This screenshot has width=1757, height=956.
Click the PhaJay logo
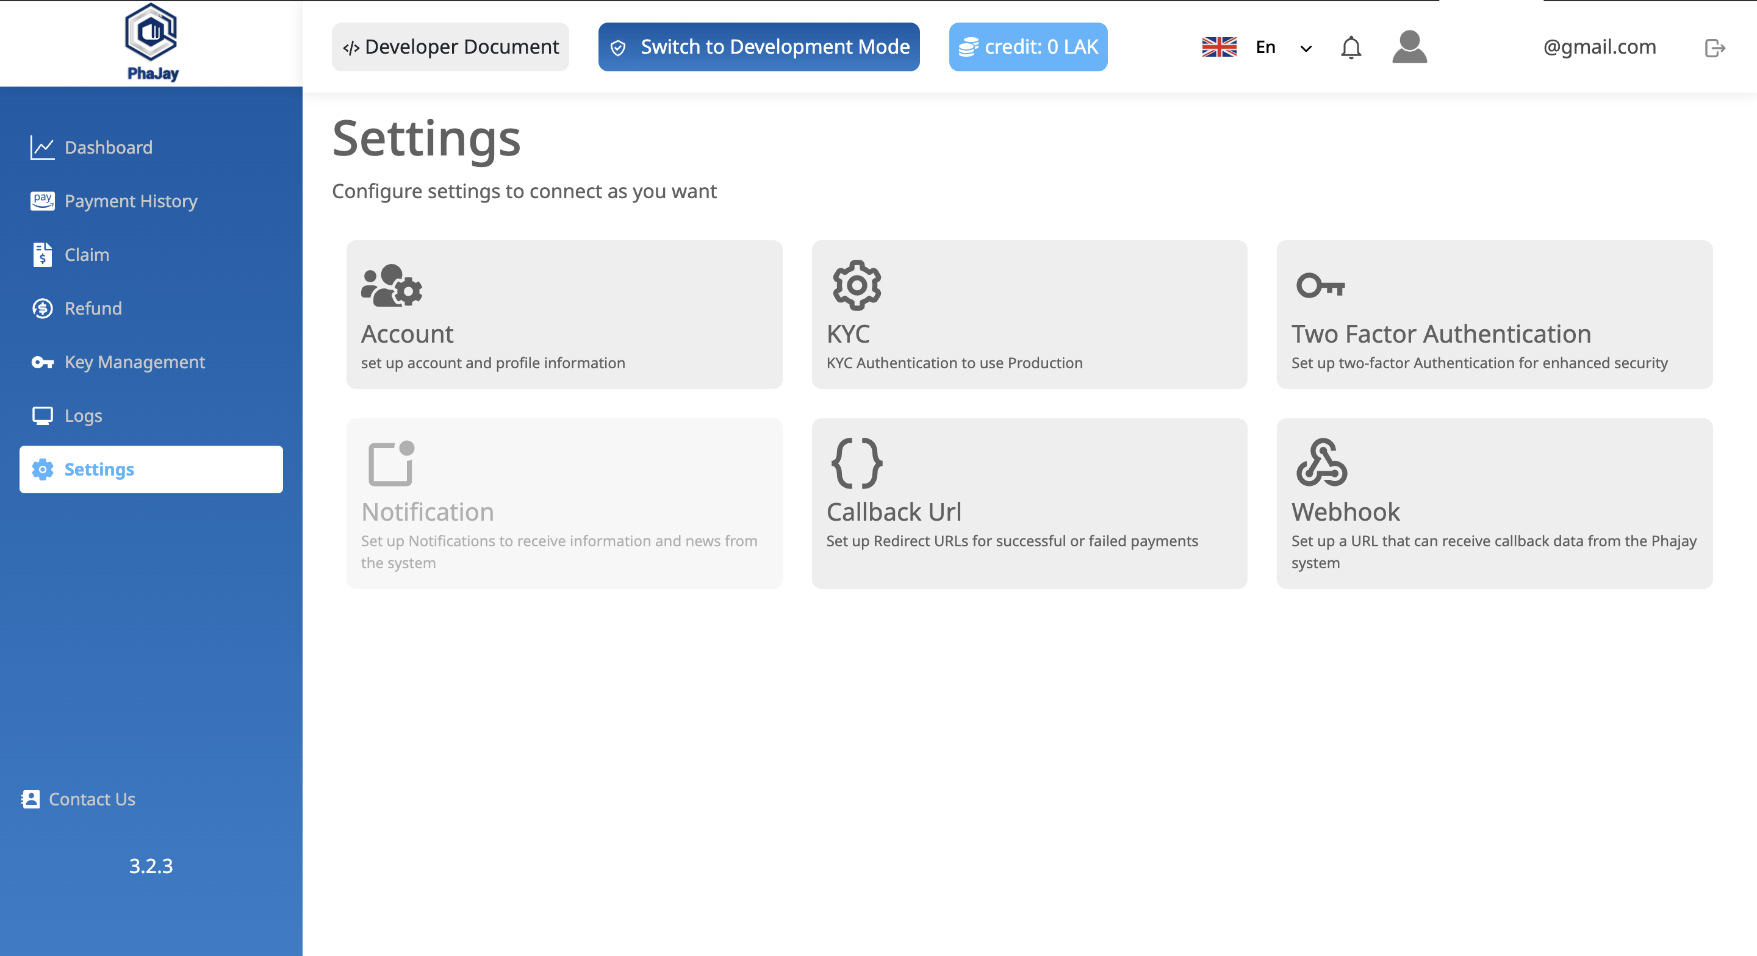[151, 42]
